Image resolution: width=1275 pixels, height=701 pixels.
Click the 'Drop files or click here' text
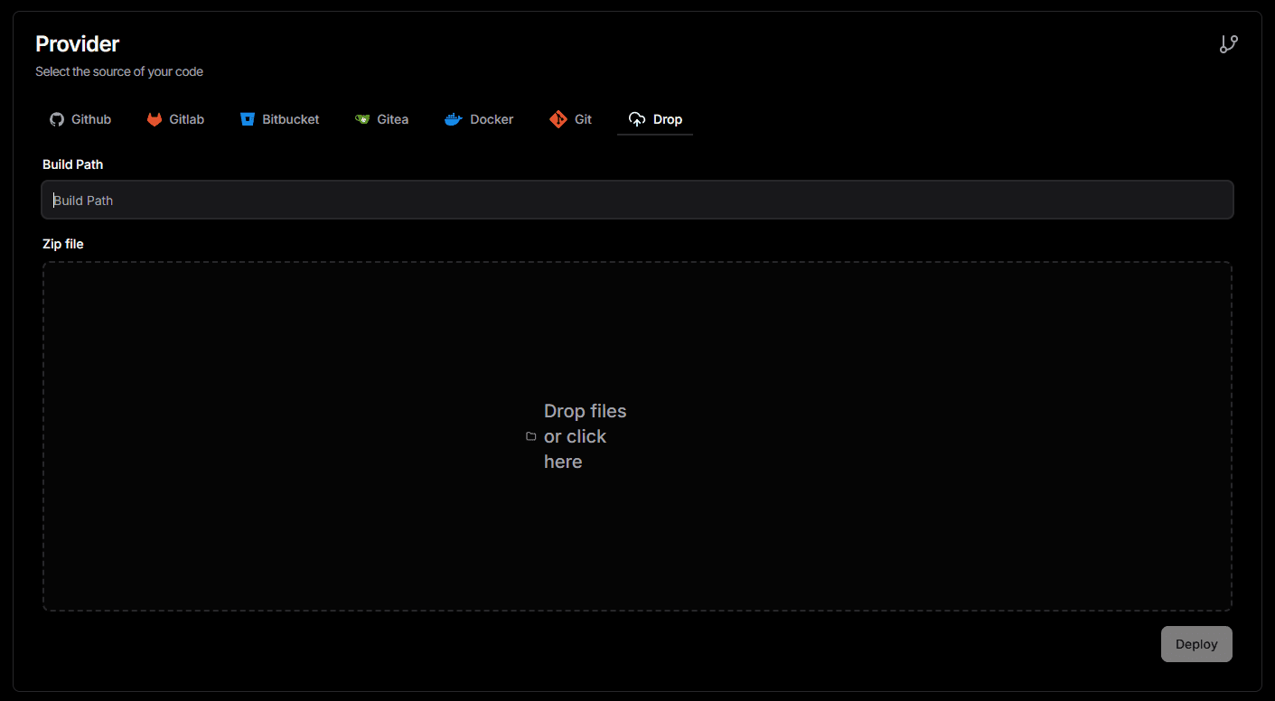pyautogui.click(x=584, y=436)
